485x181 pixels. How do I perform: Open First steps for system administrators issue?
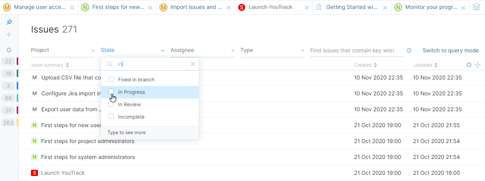point(88,157)
